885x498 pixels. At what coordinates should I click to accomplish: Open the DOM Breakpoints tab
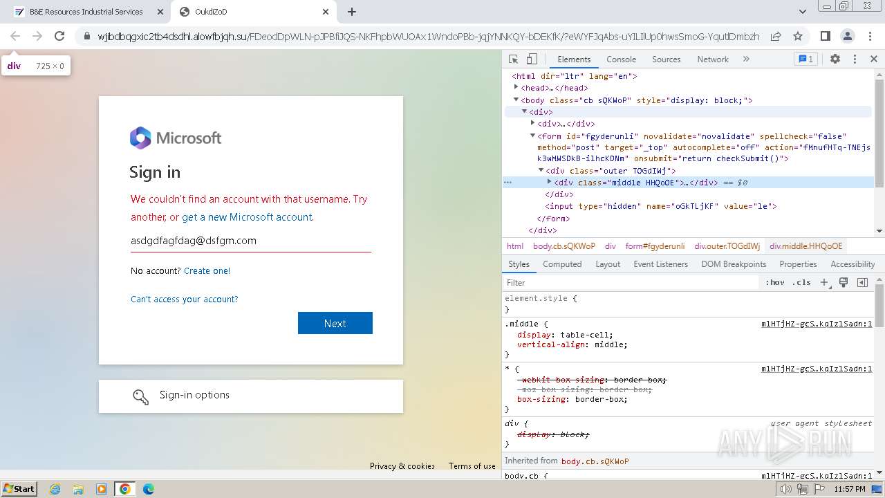[x=734, y=264]
